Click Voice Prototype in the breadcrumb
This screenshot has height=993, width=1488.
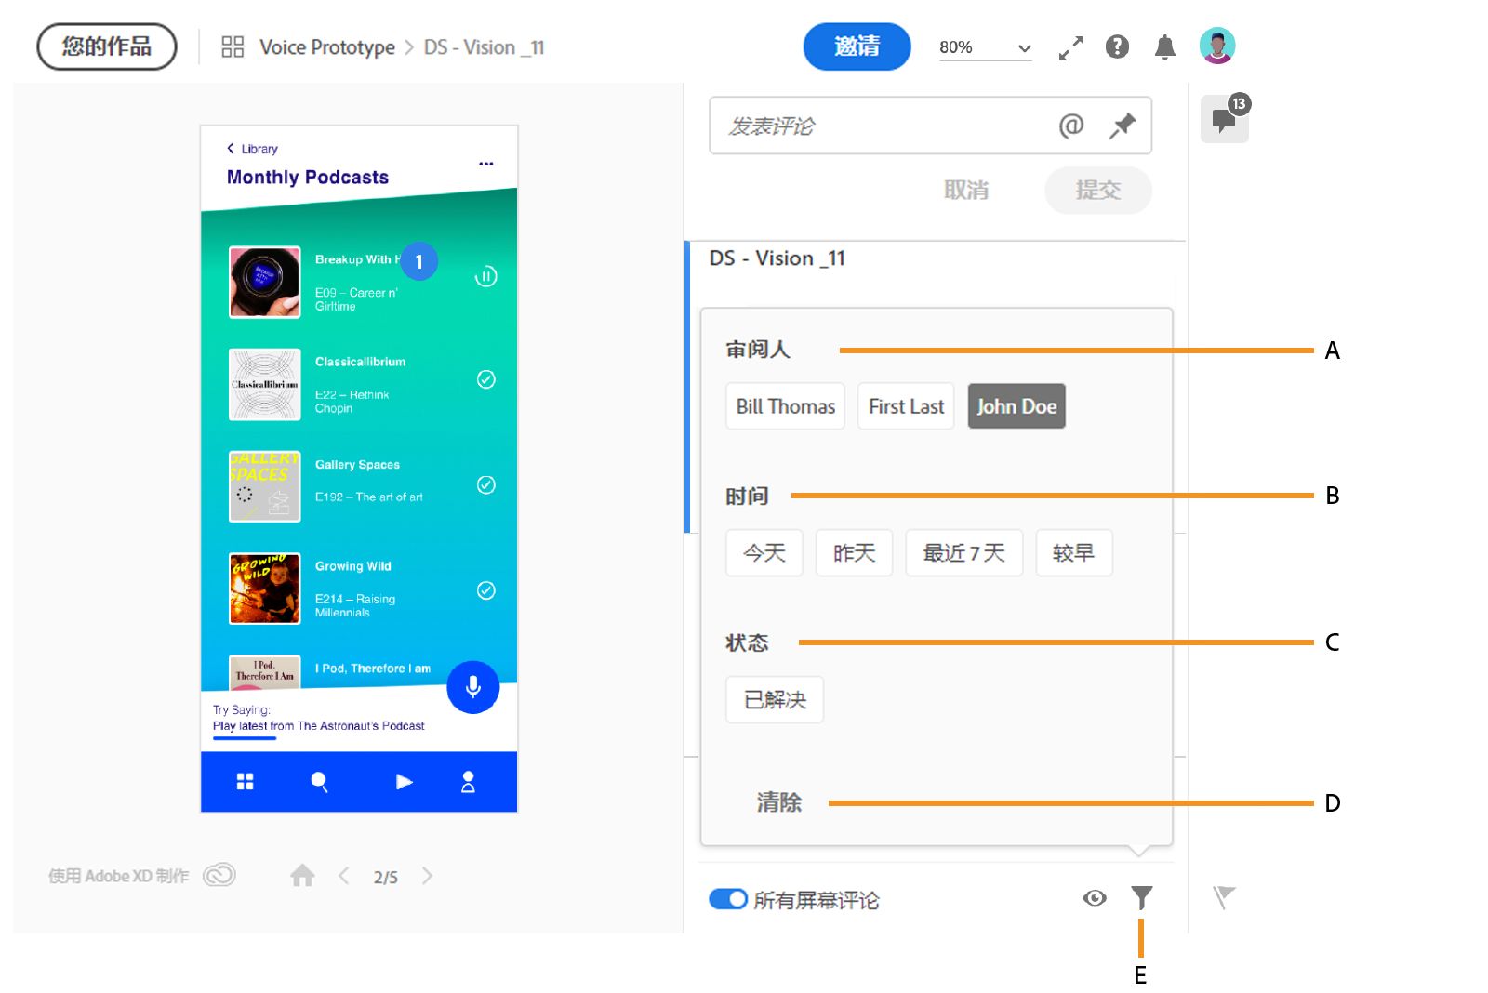pyautogui.click(x=325, y=46)
